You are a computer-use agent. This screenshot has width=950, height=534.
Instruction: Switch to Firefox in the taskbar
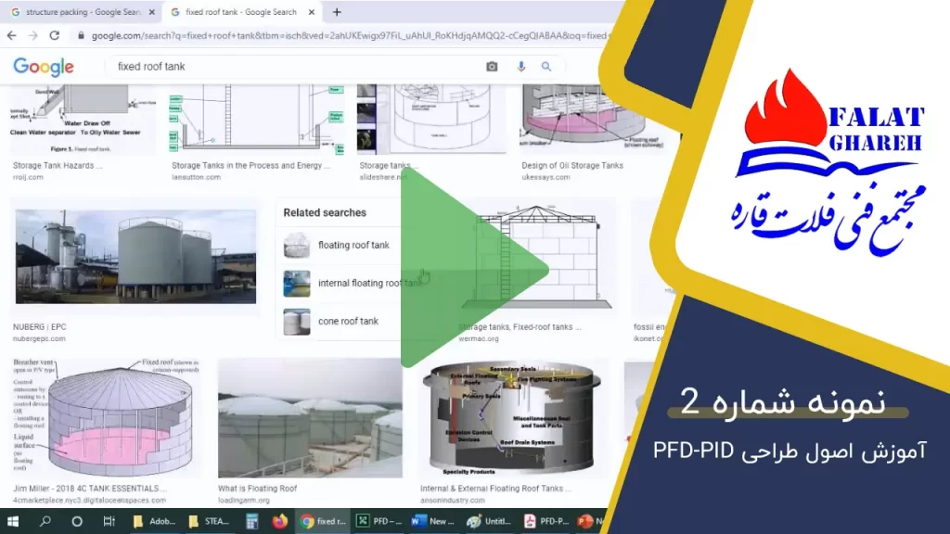click(x=280, y=521)
